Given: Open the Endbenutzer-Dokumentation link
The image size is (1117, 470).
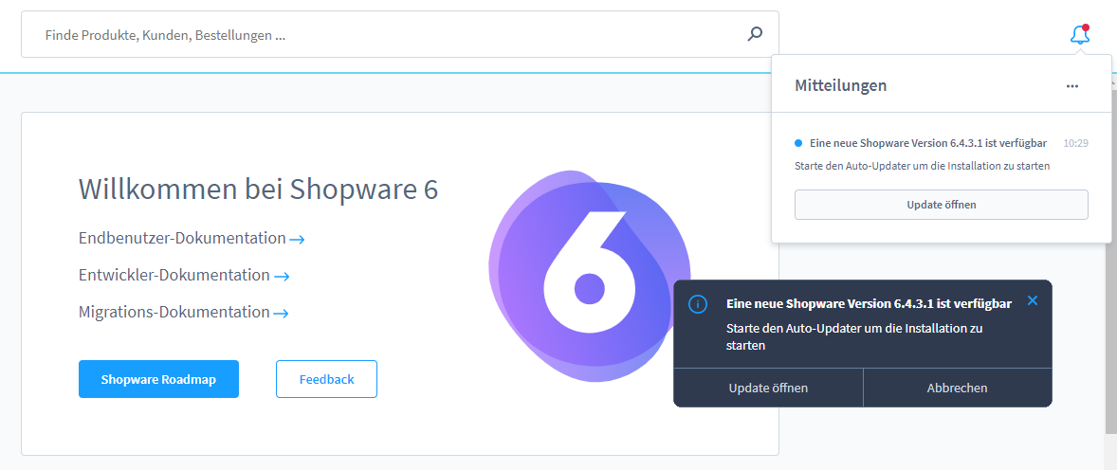Looking at the screenshot, I should [192, 239].
